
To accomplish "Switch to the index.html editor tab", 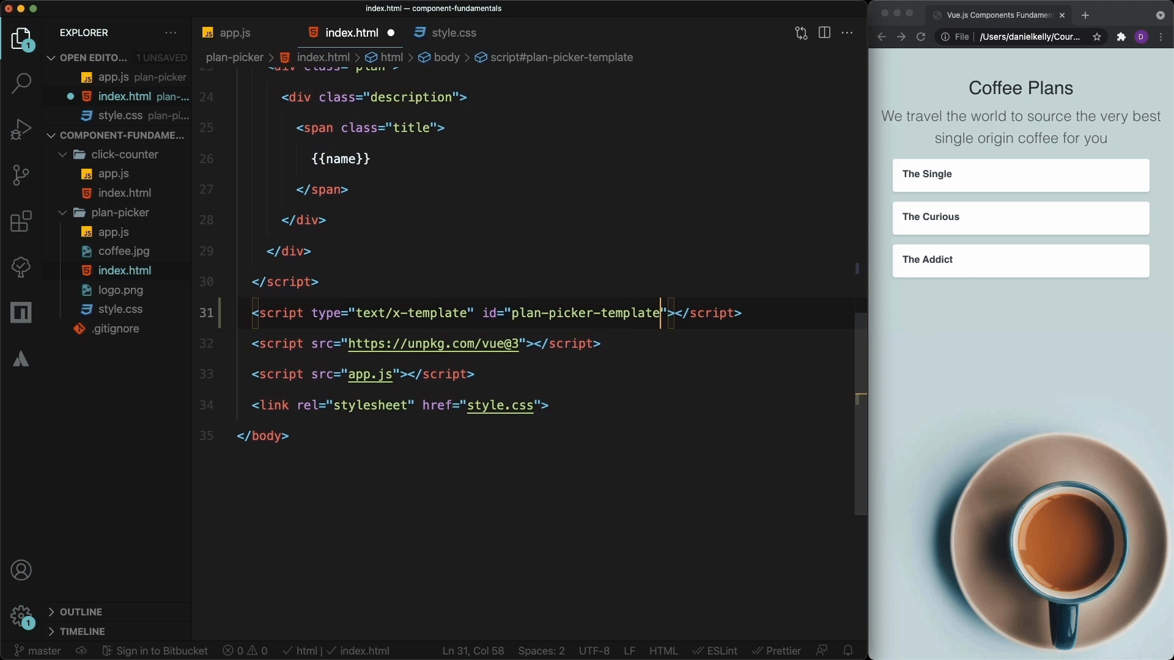I will point(351,33).
